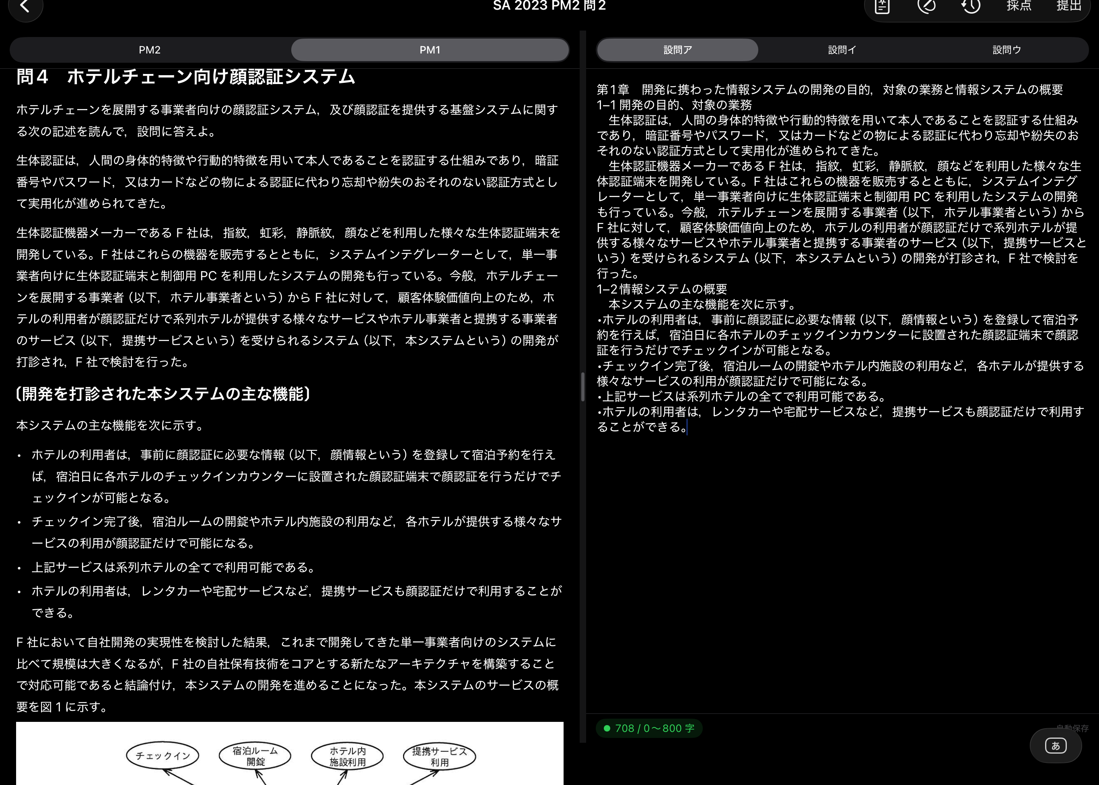Click the 708 / 0〜800 字 character counter
1099x785 pixels.
click(649, 728)
